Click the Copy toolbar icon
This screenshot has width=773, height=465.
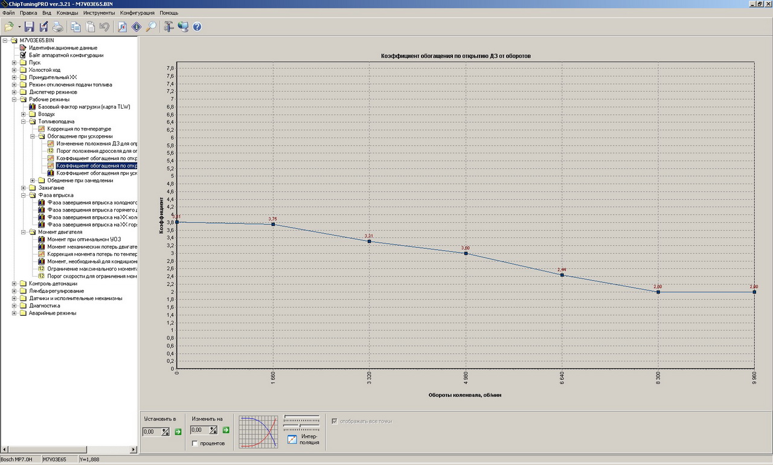(75, 27)
